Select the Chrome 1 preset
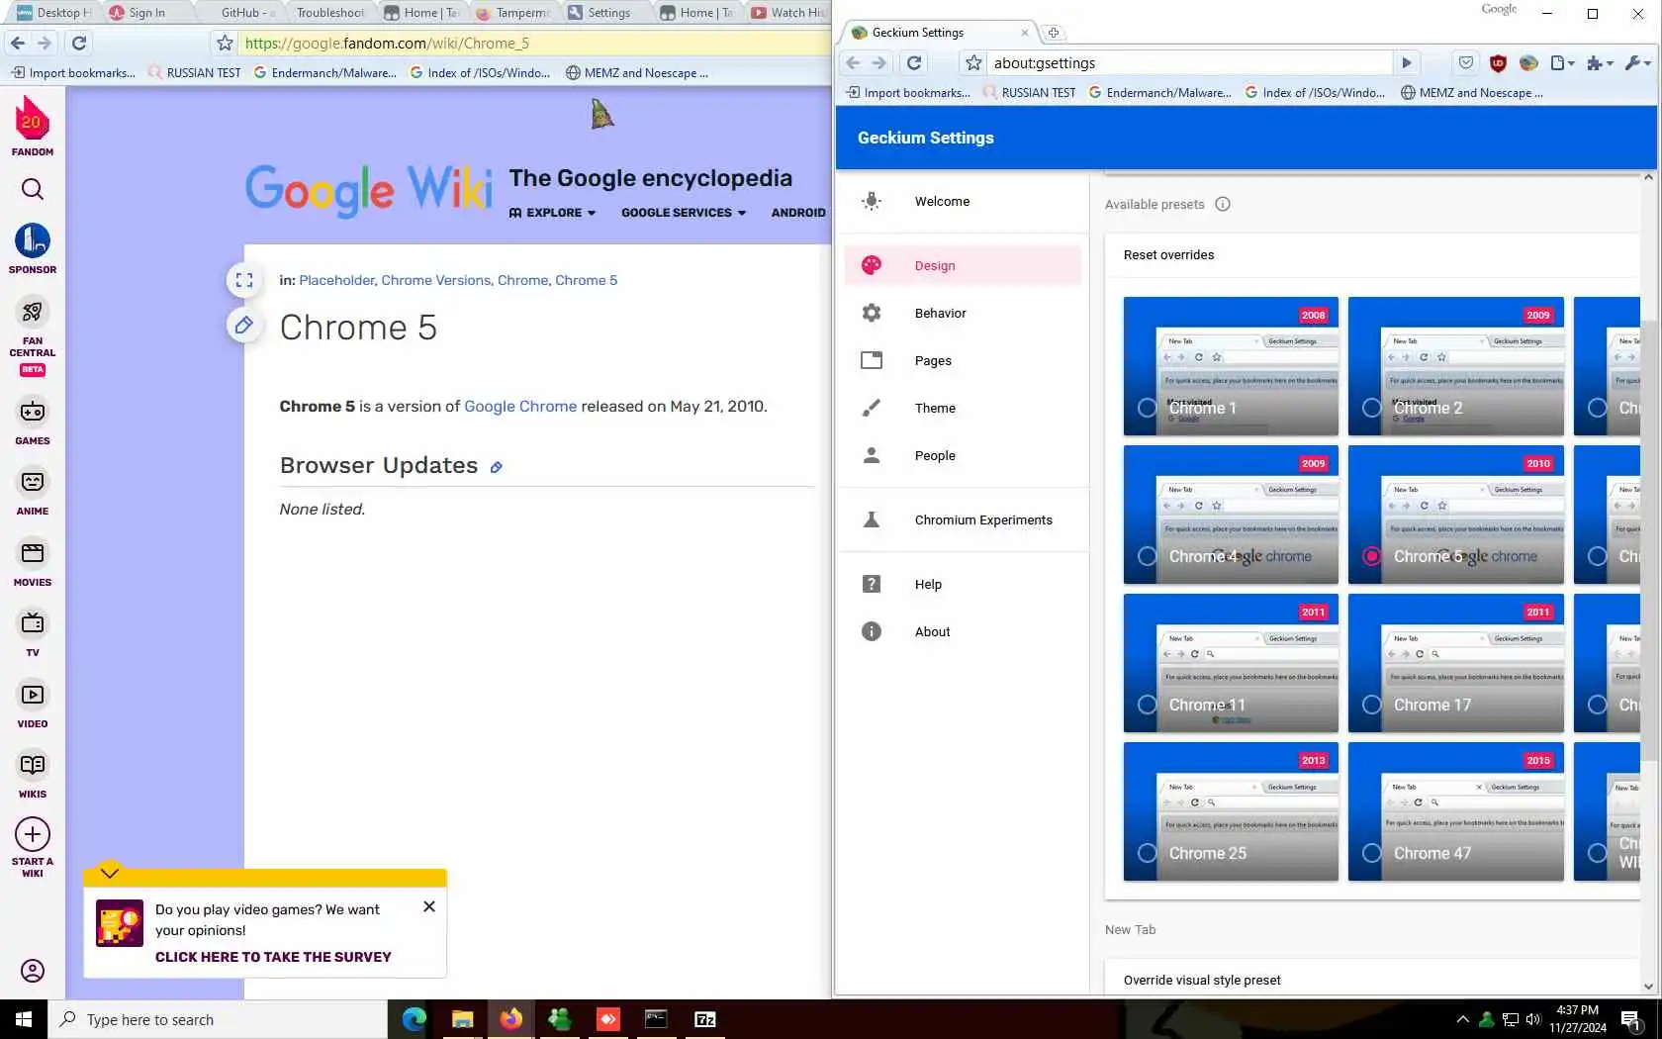Viewport: 1662px width, 1039px height. [1231, 366]
